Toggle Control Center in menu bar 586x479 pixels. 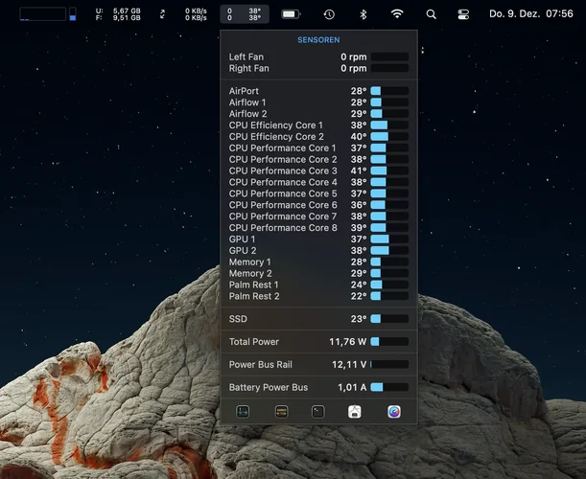464,14
